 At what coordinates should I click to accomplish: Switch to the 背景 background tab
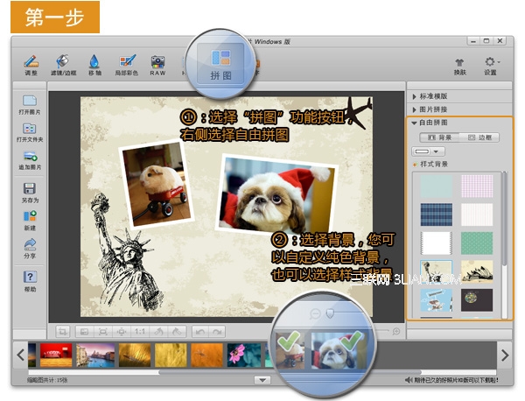point(439,137)
